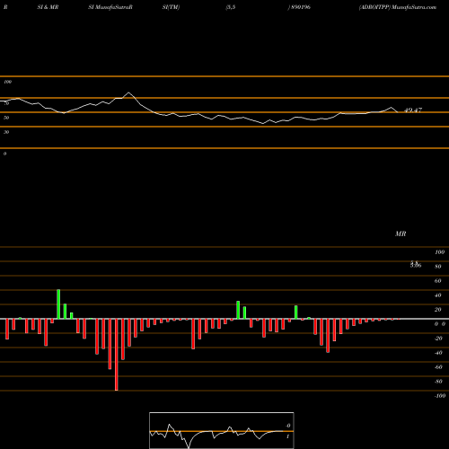Click the '(ADROITPP) MunafaSutra.com' title text
449x449 pixels.
[398, 7]
